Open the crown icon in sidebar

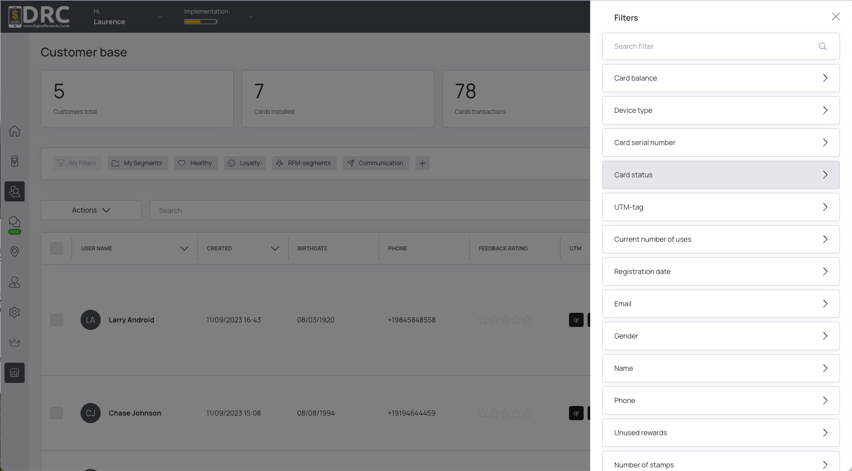15,343
